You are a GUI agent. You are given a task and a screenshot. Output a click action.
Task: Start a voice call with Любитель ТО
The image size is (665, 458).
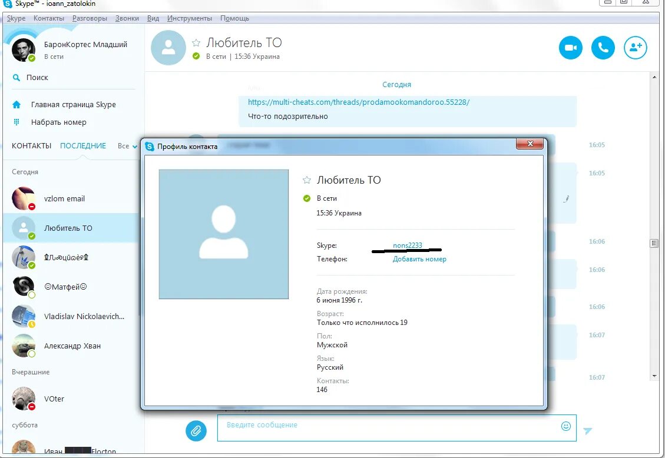(x=603, y=48)
